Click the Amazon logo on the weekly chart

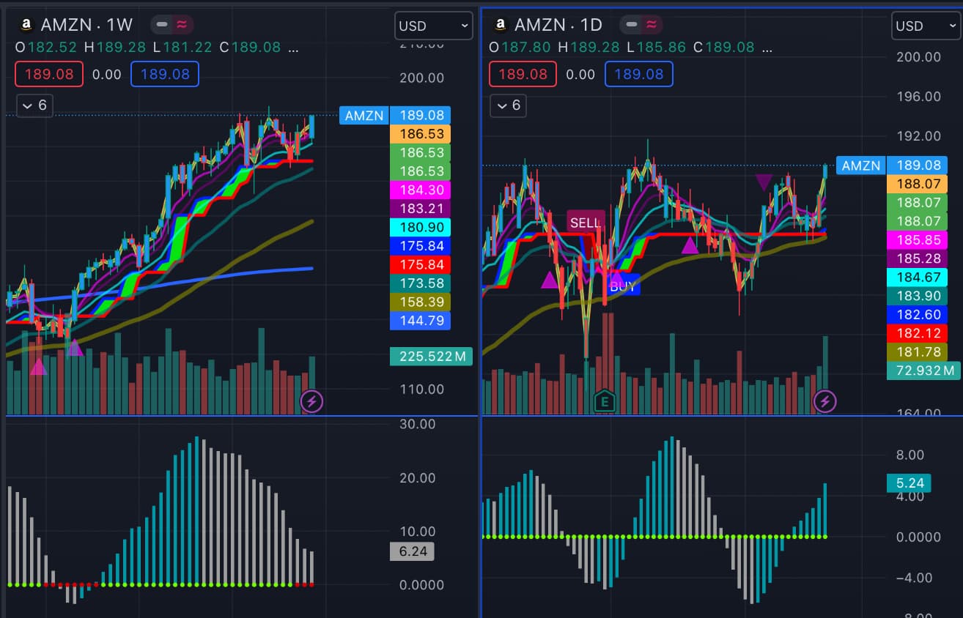click(26, 25)
